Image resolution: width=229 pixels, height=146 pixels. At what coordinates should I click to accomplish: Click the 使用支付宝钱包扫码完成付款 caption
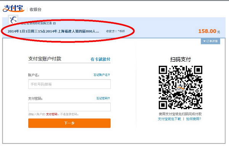pyautogui.click(x=180, y=114)
